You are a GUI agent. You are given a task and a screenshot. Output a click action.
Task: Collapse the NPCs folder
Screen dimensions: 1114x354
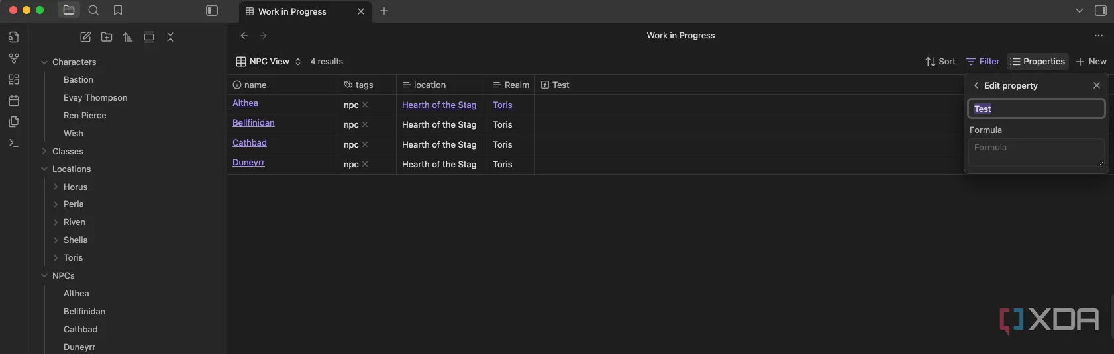pyautogui.click(x=44, y=276)
